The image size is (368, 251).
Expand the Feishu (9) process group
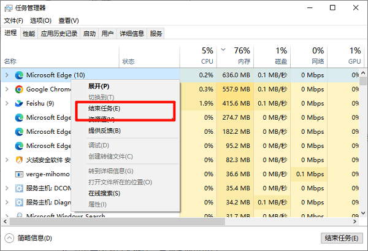click(x=7, y=103)
